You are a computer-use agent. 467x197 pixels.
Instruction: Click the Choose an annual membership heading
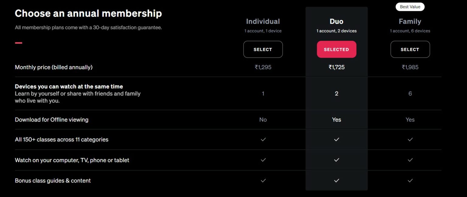coord(88,13)
